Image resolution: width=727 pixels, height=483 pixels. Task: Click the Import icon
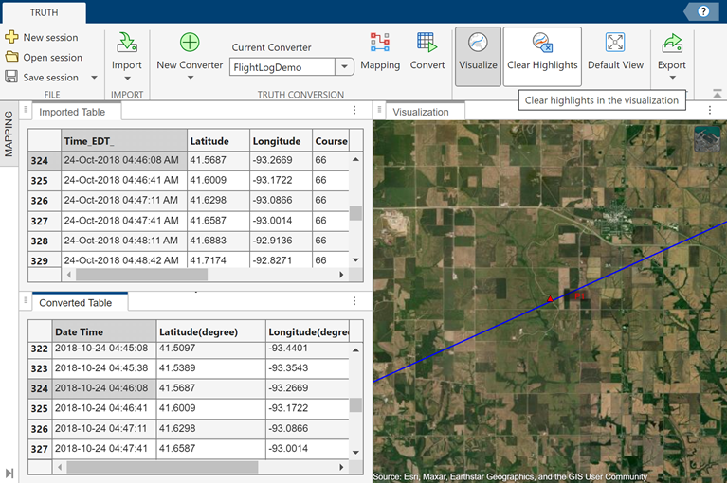point(126,43)
